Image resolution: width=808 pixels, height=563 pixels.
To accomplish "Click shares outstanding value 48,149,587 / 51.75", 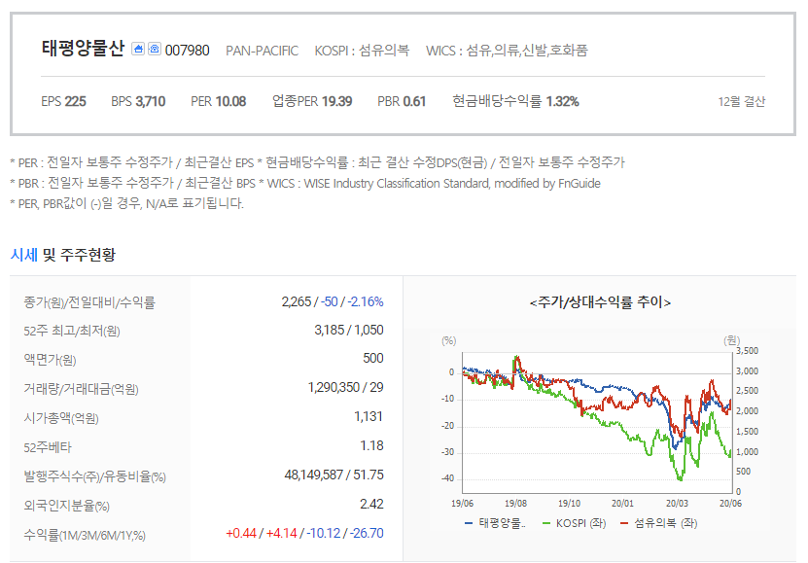I will pyautogui.click(x=334, y=475).
